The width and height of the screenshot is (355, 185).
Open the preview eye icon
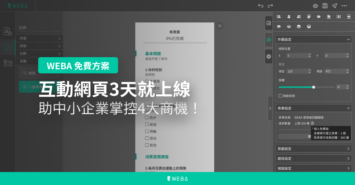315,6
